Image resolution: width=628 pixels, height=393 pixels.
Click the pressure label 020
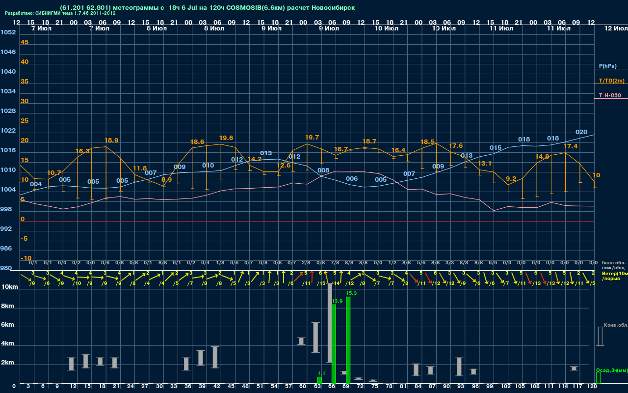point(581,132)
